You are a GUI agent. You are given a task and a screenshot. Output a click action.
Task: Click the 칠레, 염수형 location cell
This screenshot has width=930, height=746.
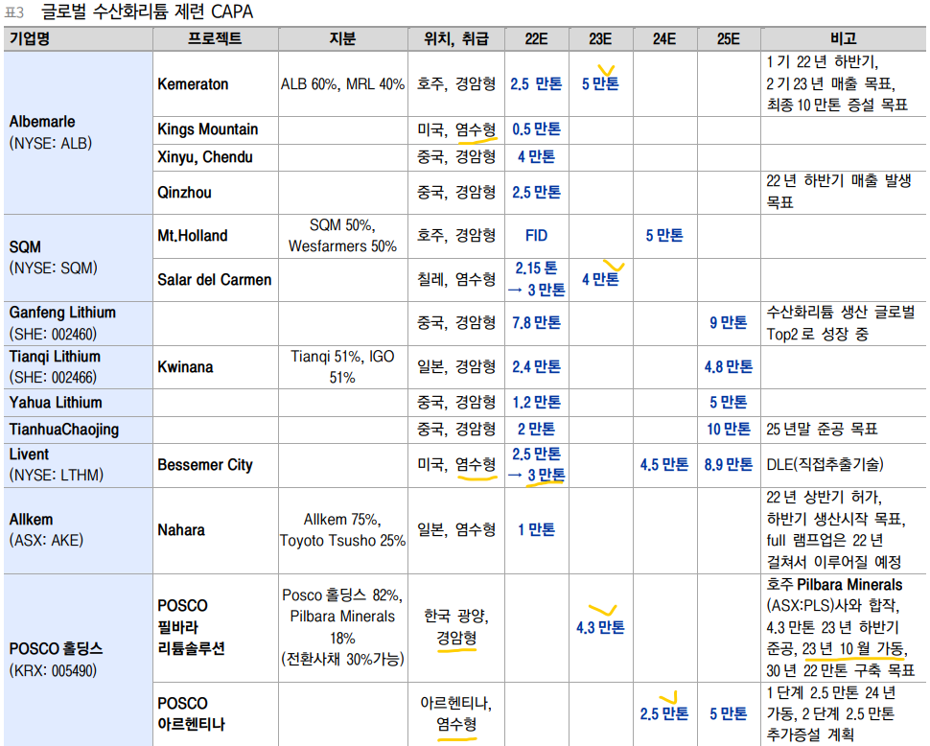tap(456, 279)
